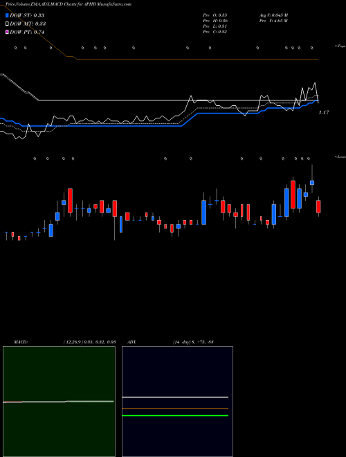Click the flat brown long-term line in the price chart
346x457 pixels.
pos(197,59)
